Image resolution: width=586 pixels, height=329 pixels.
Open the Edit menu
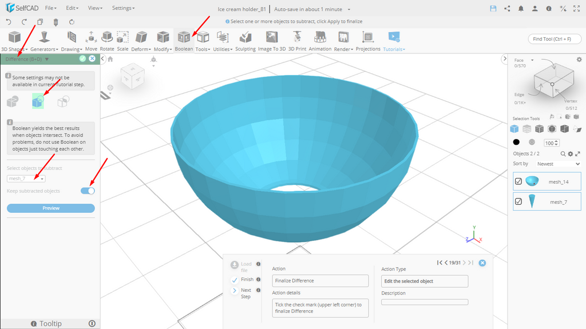point(72,8)
